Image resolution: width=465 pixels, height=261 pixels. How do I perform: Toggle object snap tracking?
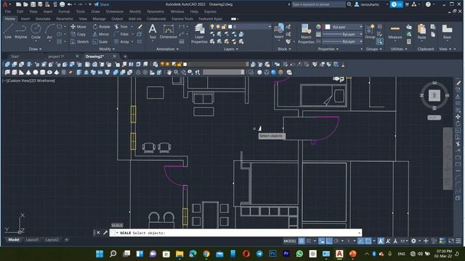click(x=360, y=241)
